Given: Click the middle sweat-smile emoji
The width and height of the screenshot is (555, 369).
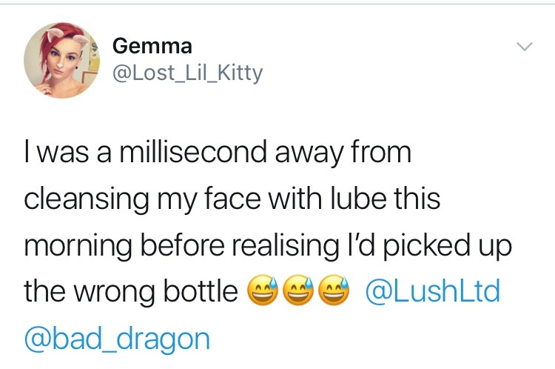Looking at the screenshot, I should pyautogui.click(x=298, y=290).
